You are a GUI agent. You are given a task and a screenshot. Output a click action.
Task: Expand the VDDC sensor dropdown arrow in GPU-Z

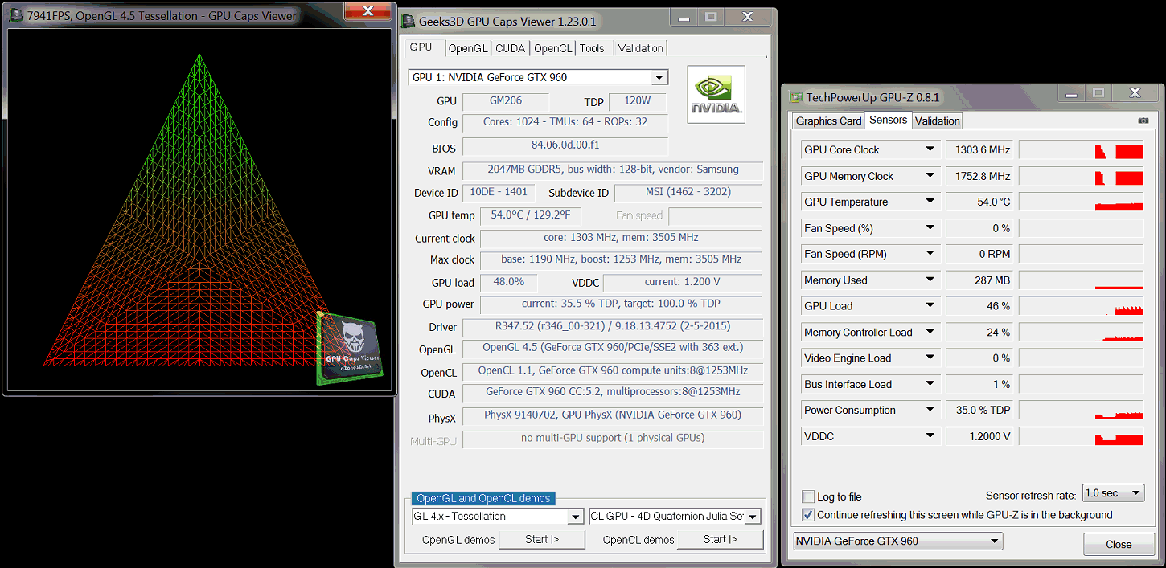coord(930,436)
